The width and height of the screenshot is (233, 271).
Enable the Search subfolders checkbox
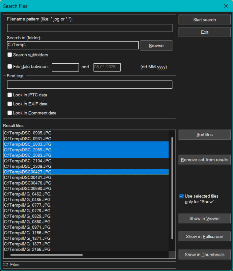tap(10, 55)
